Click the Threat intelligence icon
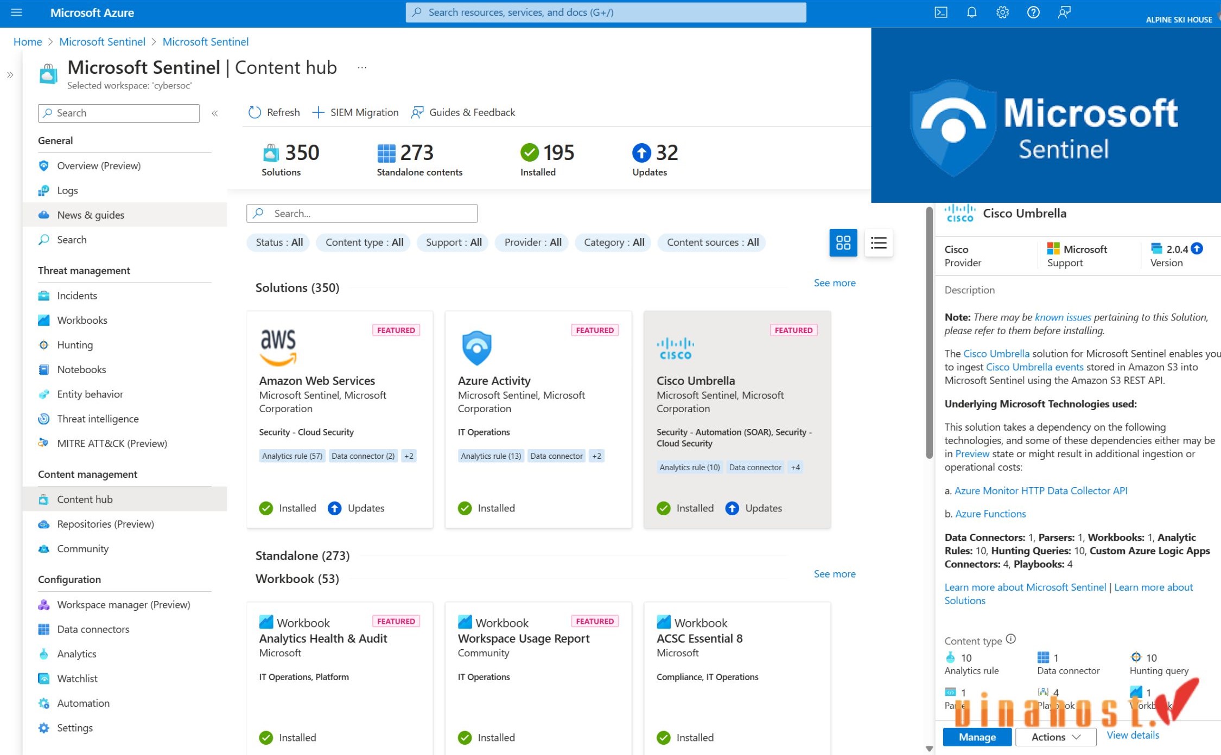Screen dimensions: 1221x755 point(44,419)
